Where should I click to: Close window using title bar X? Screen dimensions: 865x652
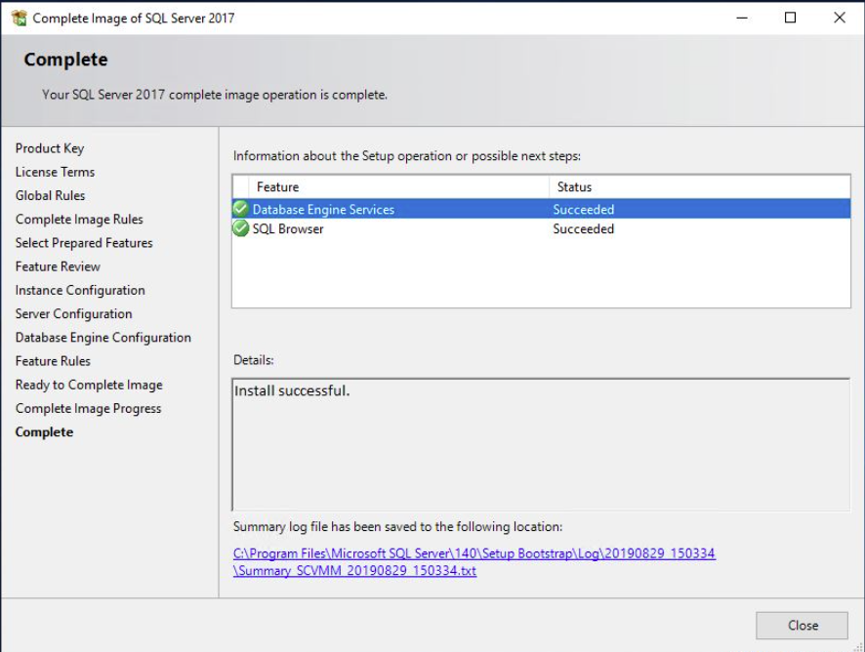point(839,18)
